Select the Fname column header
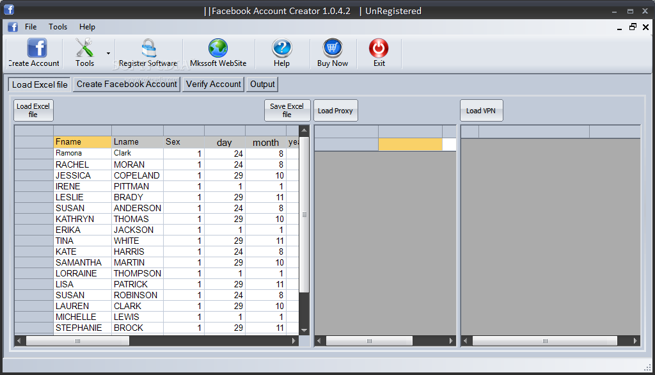 click(x=83, y=142)
